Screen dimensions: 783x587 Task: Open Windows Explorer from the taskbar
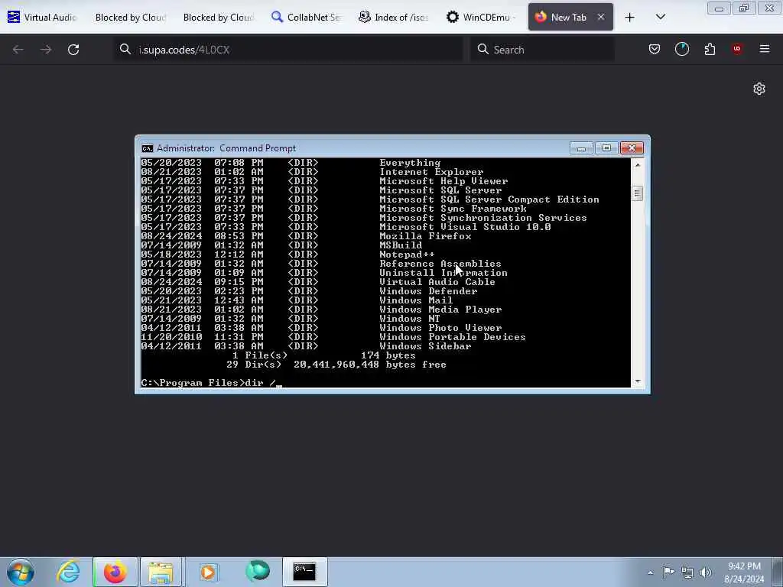point(161,572)
